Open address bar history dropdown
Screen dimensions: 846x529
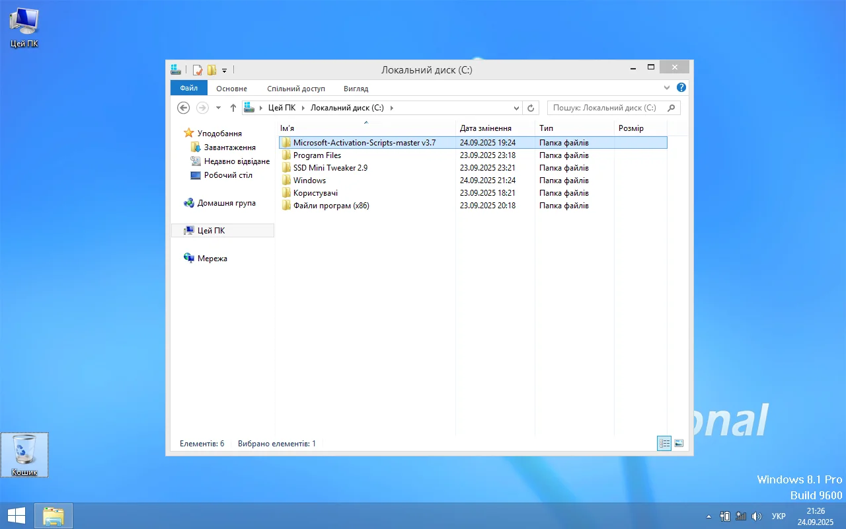coord(517,108)
